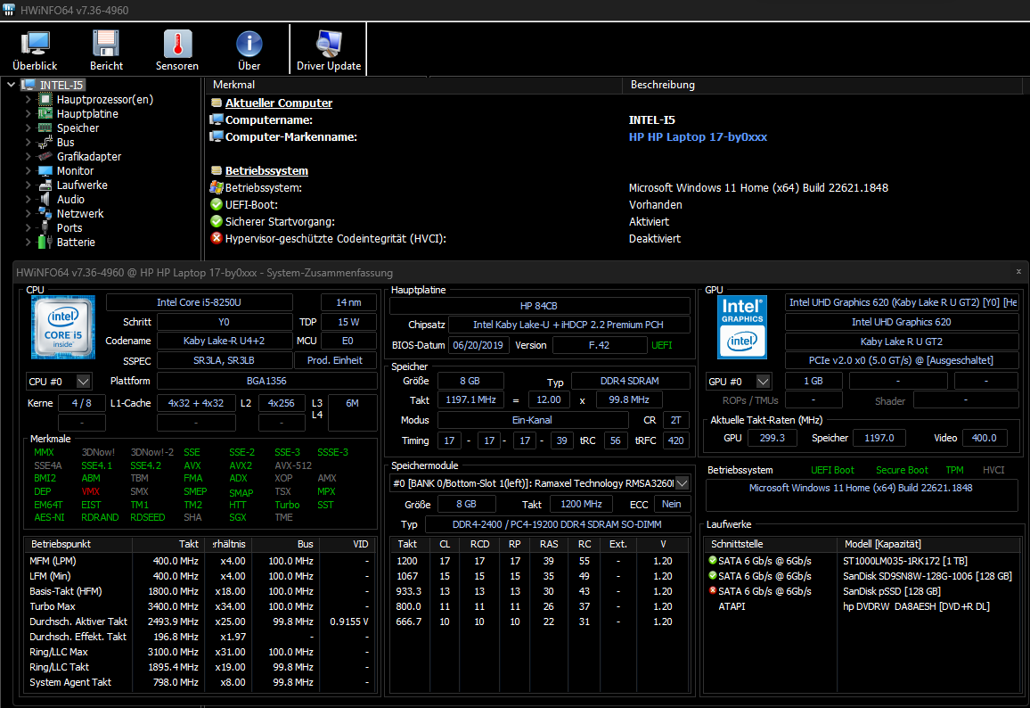Expand the Hauptplatine node arrow
This screenshot has width=1030, height=708.
pyautogui.click(x=28, y=114)
